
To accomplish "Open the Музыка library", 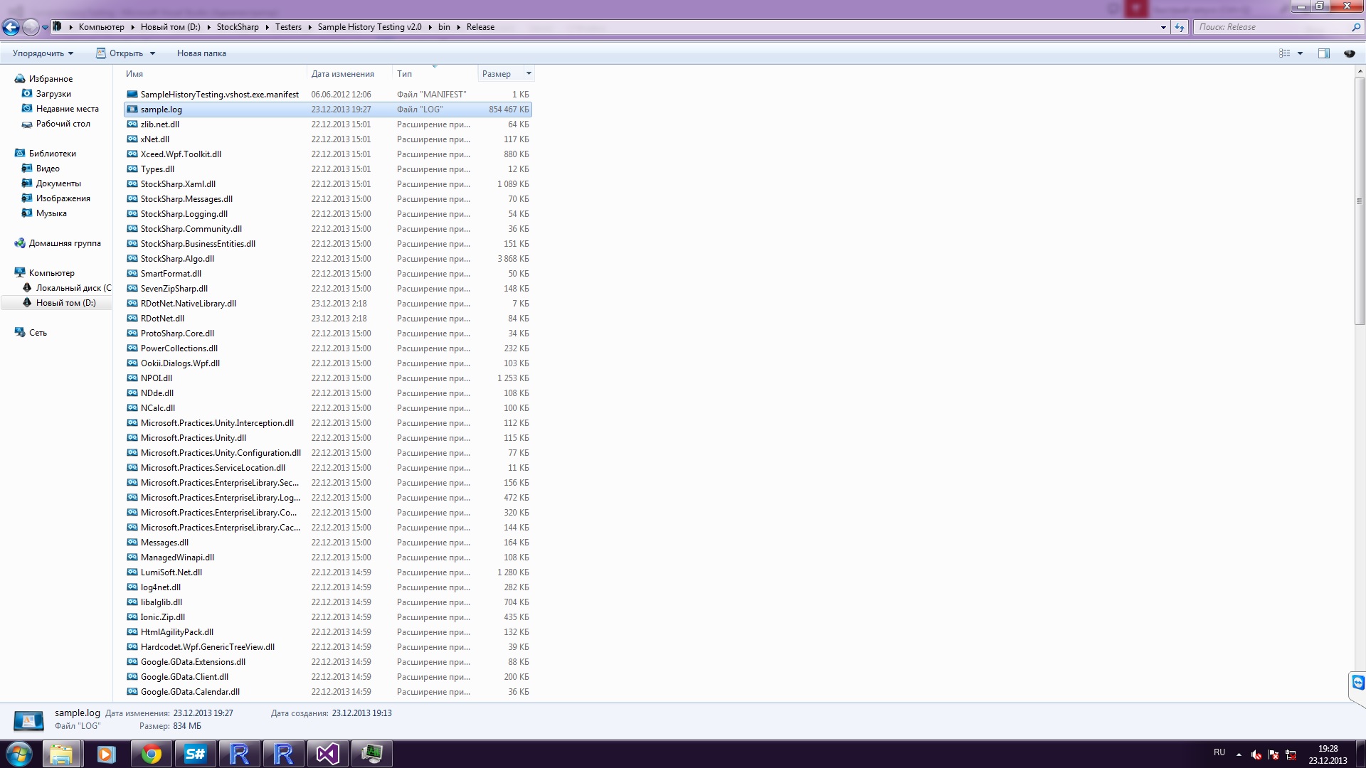I will pyautogui.click(x=51, y=213).
